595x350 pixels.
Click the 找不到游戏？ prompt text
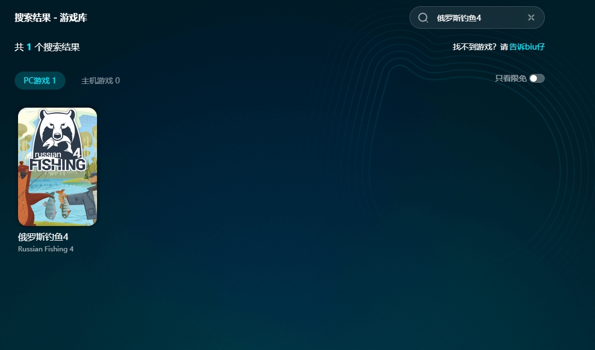pyautogui.click(x=474, y=47)
